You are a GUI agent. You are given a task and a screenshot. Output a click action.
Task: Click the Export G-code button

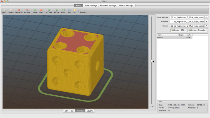198,30
